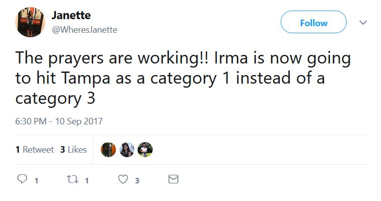Click the tweet text about Irma

[183, 78]
